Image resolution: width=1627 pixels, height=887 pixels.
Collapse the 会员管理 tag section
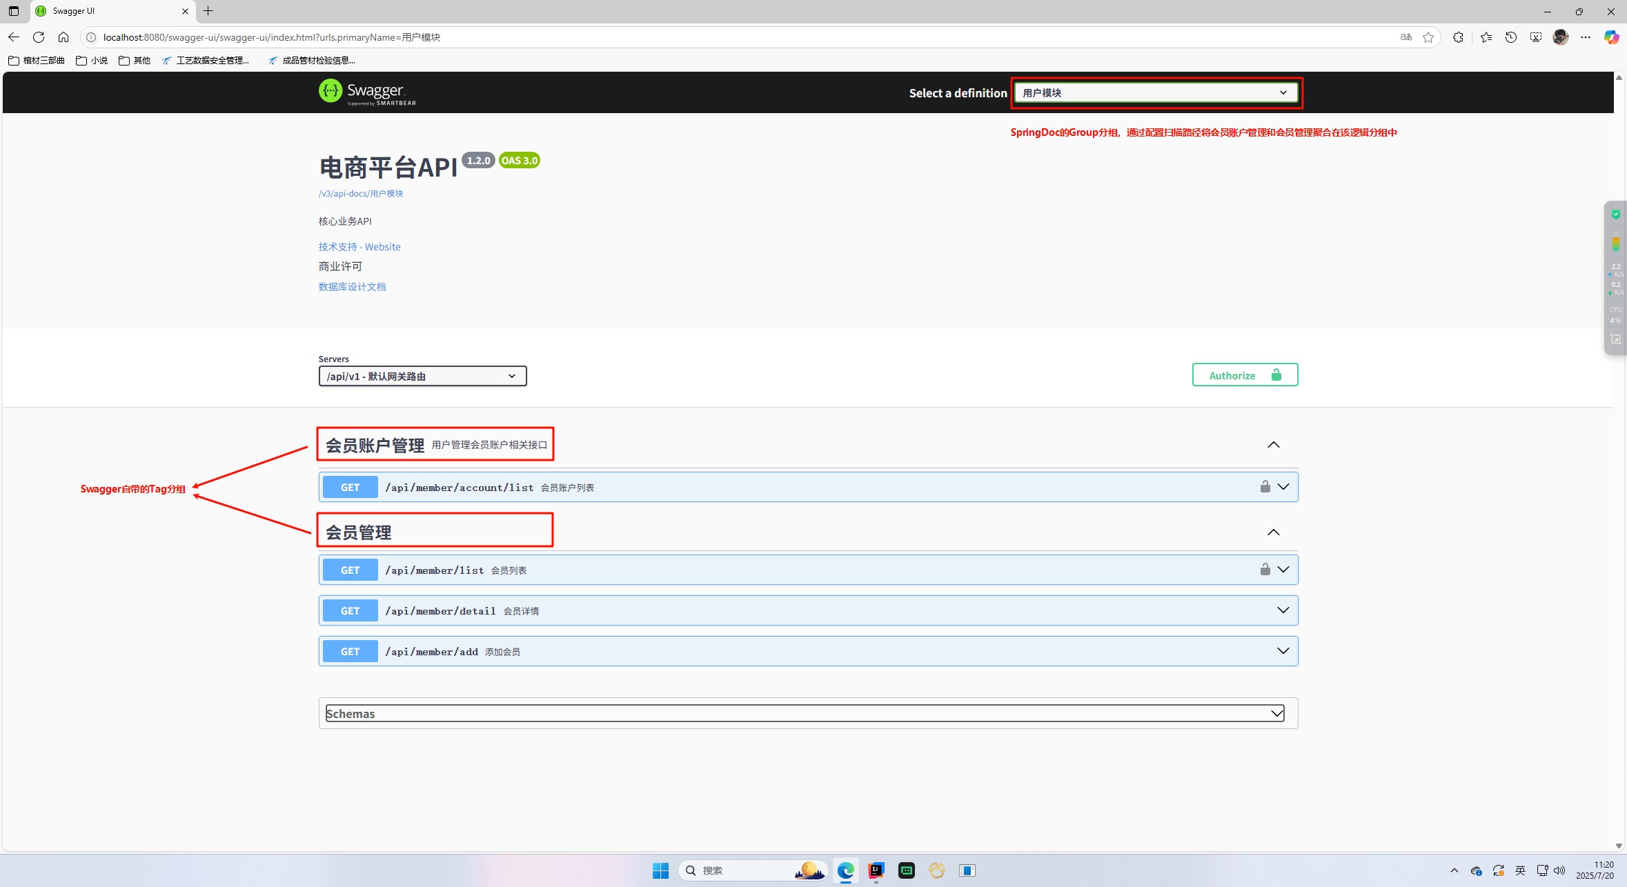1273,532
